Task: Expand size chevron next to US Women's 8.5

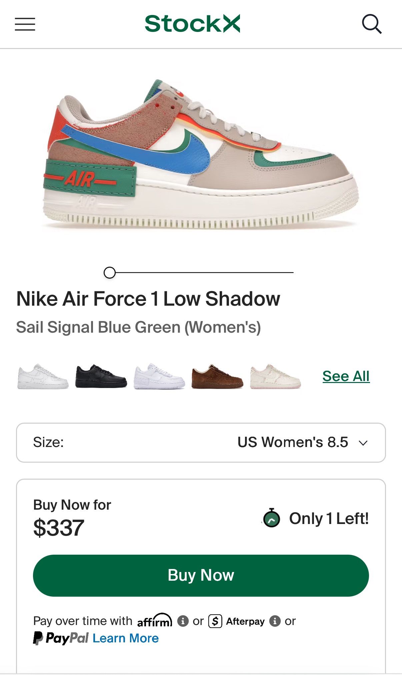Action: [x=363, y=443]
